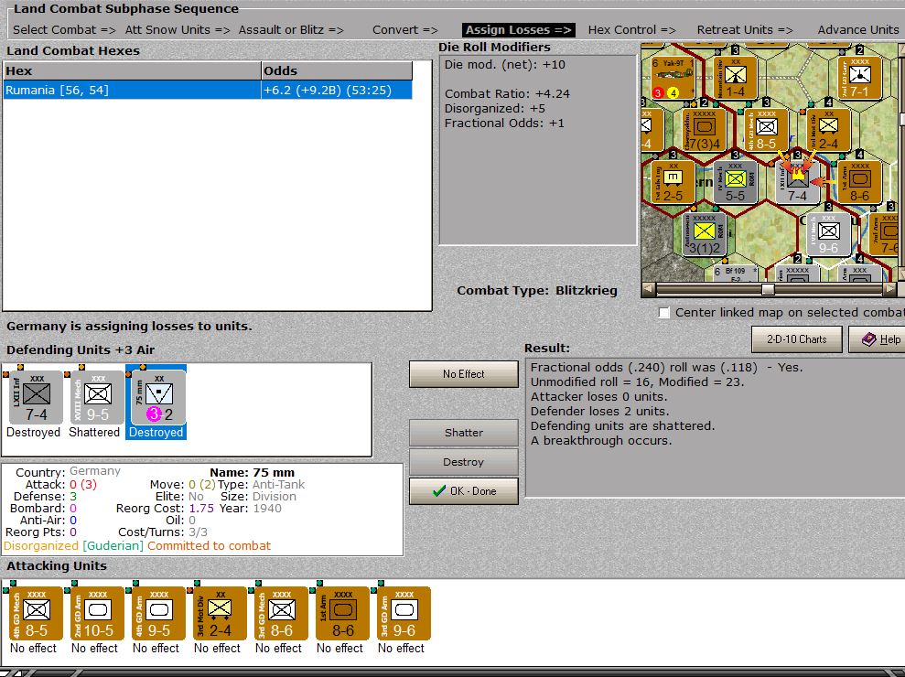The height and width of the screenshot is (677, 905).
Task: Select the 75 mm anti-tank defending unit
Action: [158, 397]
